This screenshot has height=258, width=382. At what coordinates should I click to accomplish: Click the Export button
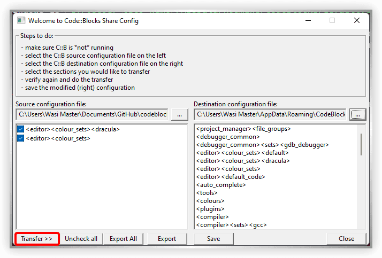pyautogui.click(x=167, y=239)
